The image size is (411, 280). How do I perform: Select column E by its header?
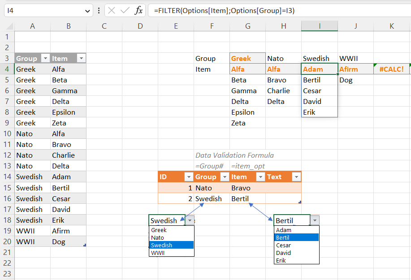click(x=176, y=26)
